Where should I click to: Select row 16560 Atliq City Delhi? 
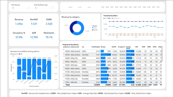click(112, 58)
